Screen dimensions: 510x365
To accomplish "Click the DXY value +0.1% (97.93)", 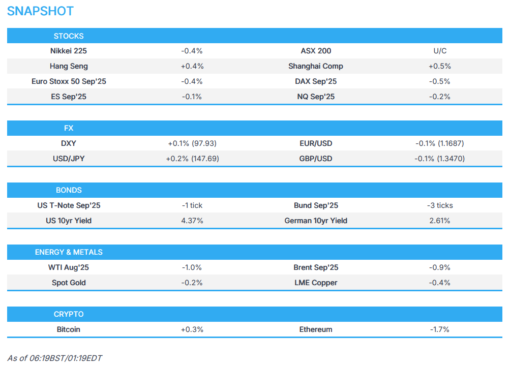I will [x=192, y=143].
